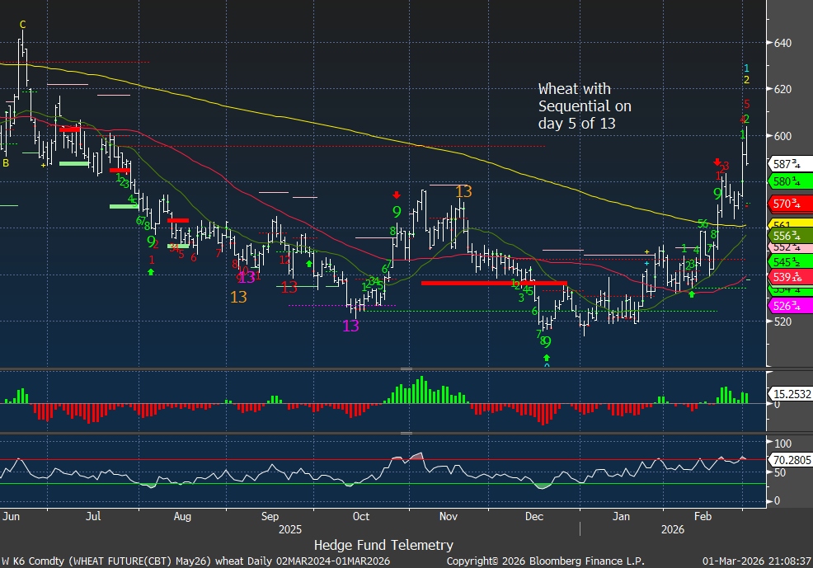Click the Oct label on the time axis
Viewport: 813px width, 568px height.
360,516
